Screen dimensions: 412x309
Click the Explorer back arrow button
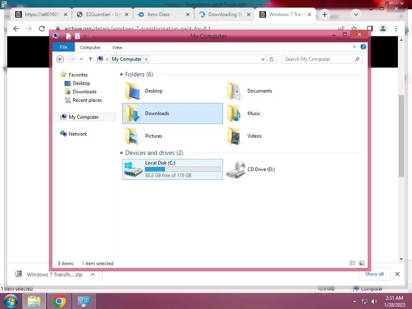pos(60,59)
